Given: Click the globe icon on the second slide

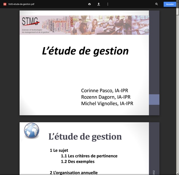Looking at the screenshot, I should click(x=31, y=130).
